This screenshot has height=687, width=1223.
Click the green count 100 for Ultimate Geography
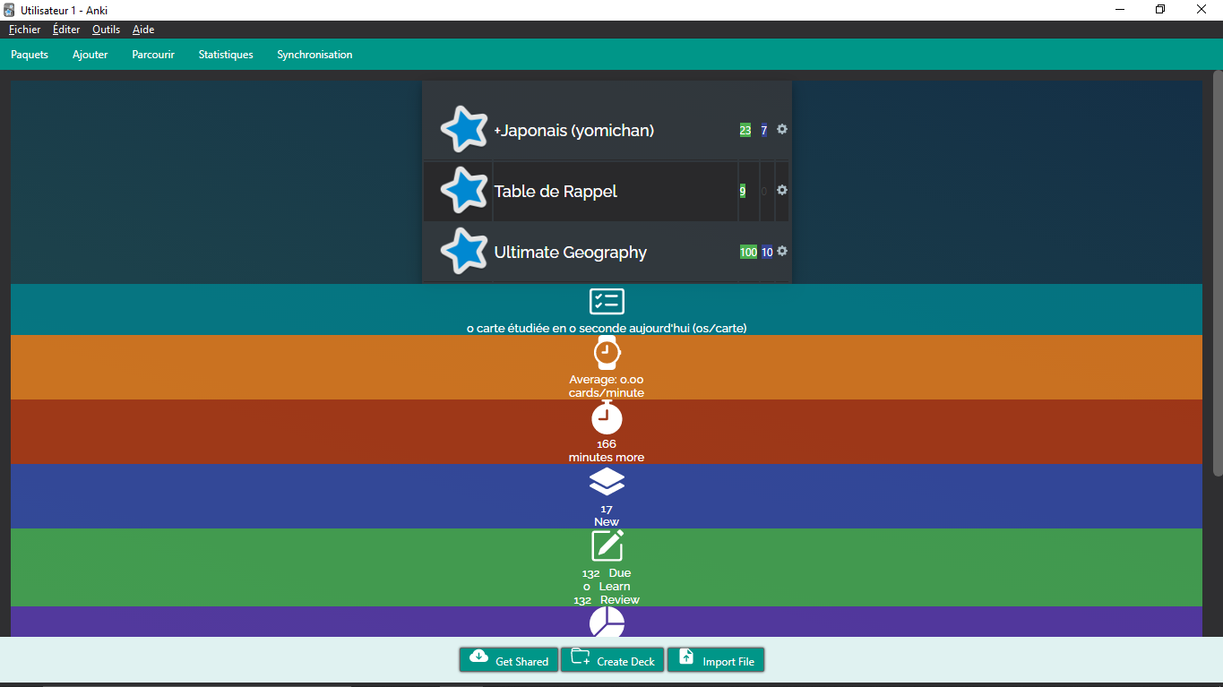pyautogui.click(x=748, y=252)
